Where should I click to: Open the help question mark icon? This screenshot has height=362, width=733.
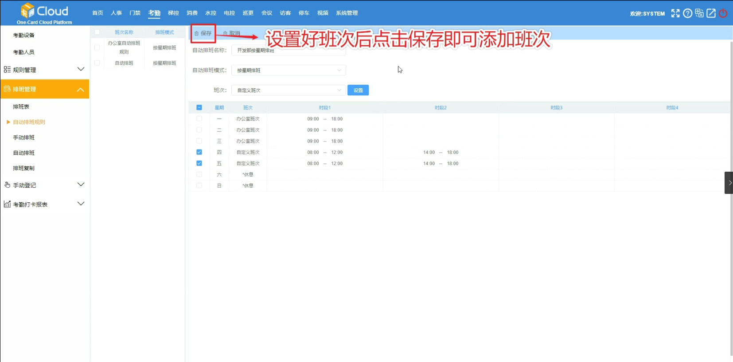point(687,13)
